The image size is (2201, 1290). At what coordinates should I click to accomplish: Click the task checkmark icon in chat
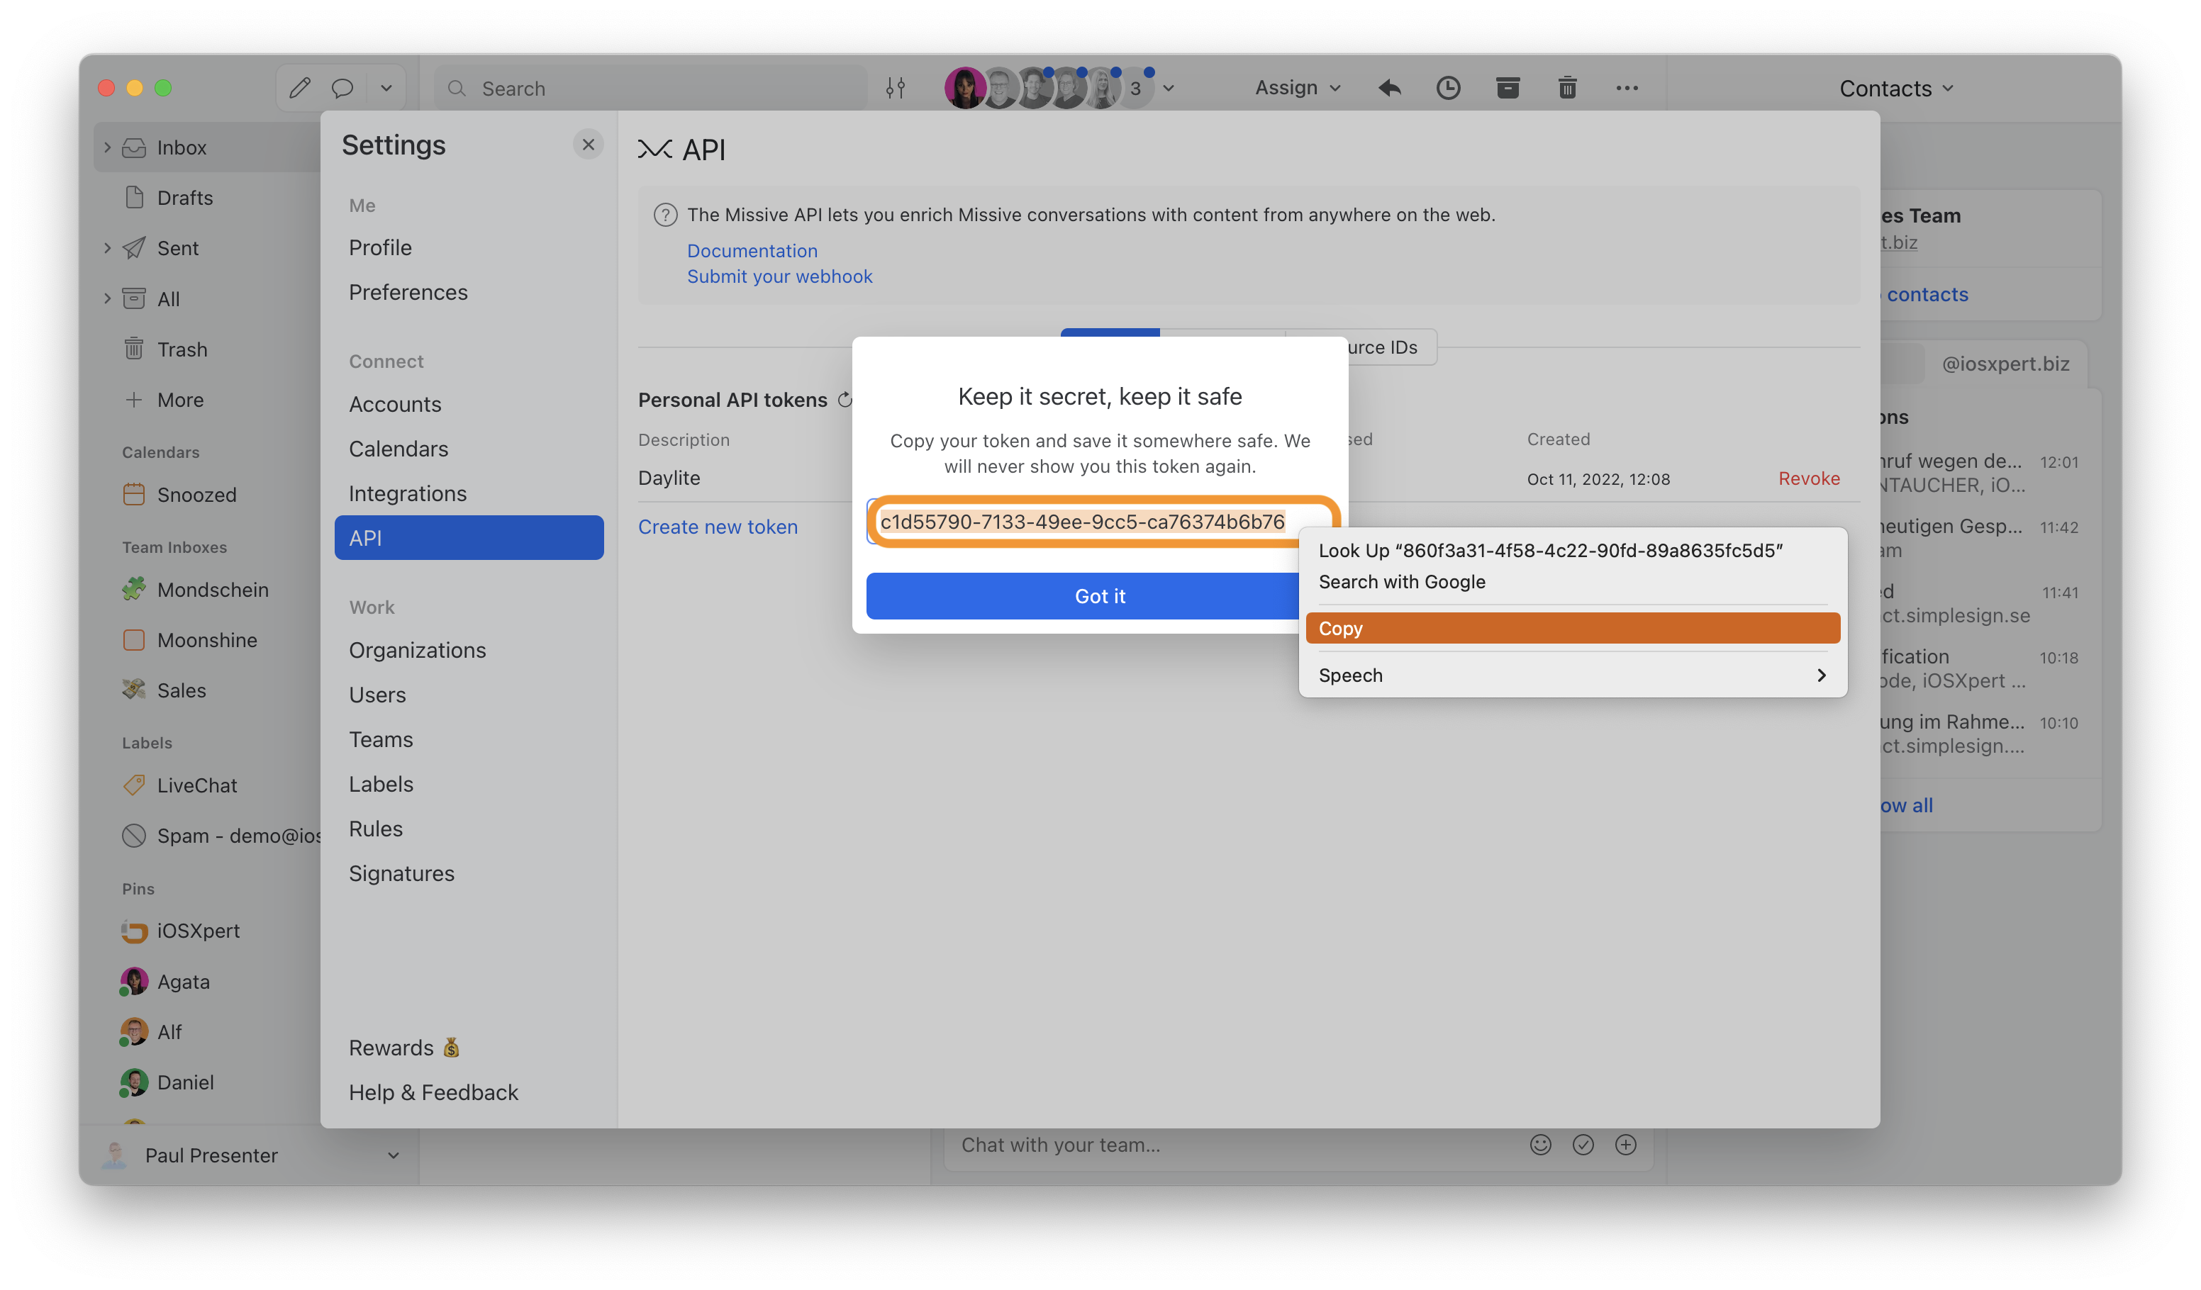pos(1583,1144)
